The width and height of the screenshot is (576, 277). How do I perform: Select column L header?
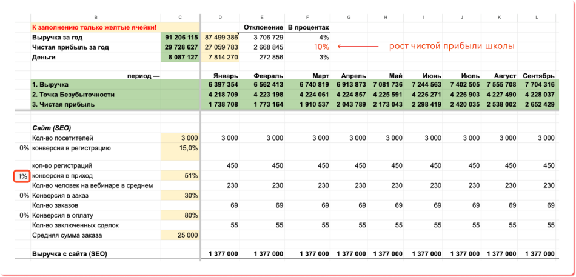pyautogui.click(x=537, y=17)
